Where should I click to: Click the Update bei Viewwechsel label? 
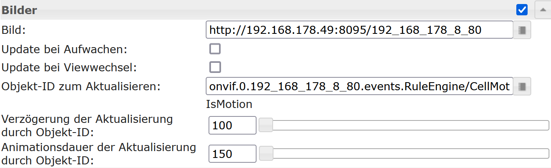click(69, 67)
